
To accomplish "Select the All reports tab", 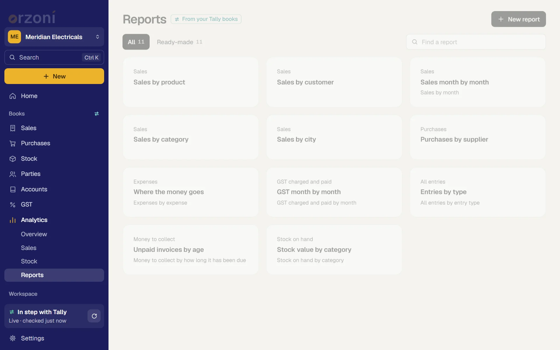I will click(x=136, y=42).
